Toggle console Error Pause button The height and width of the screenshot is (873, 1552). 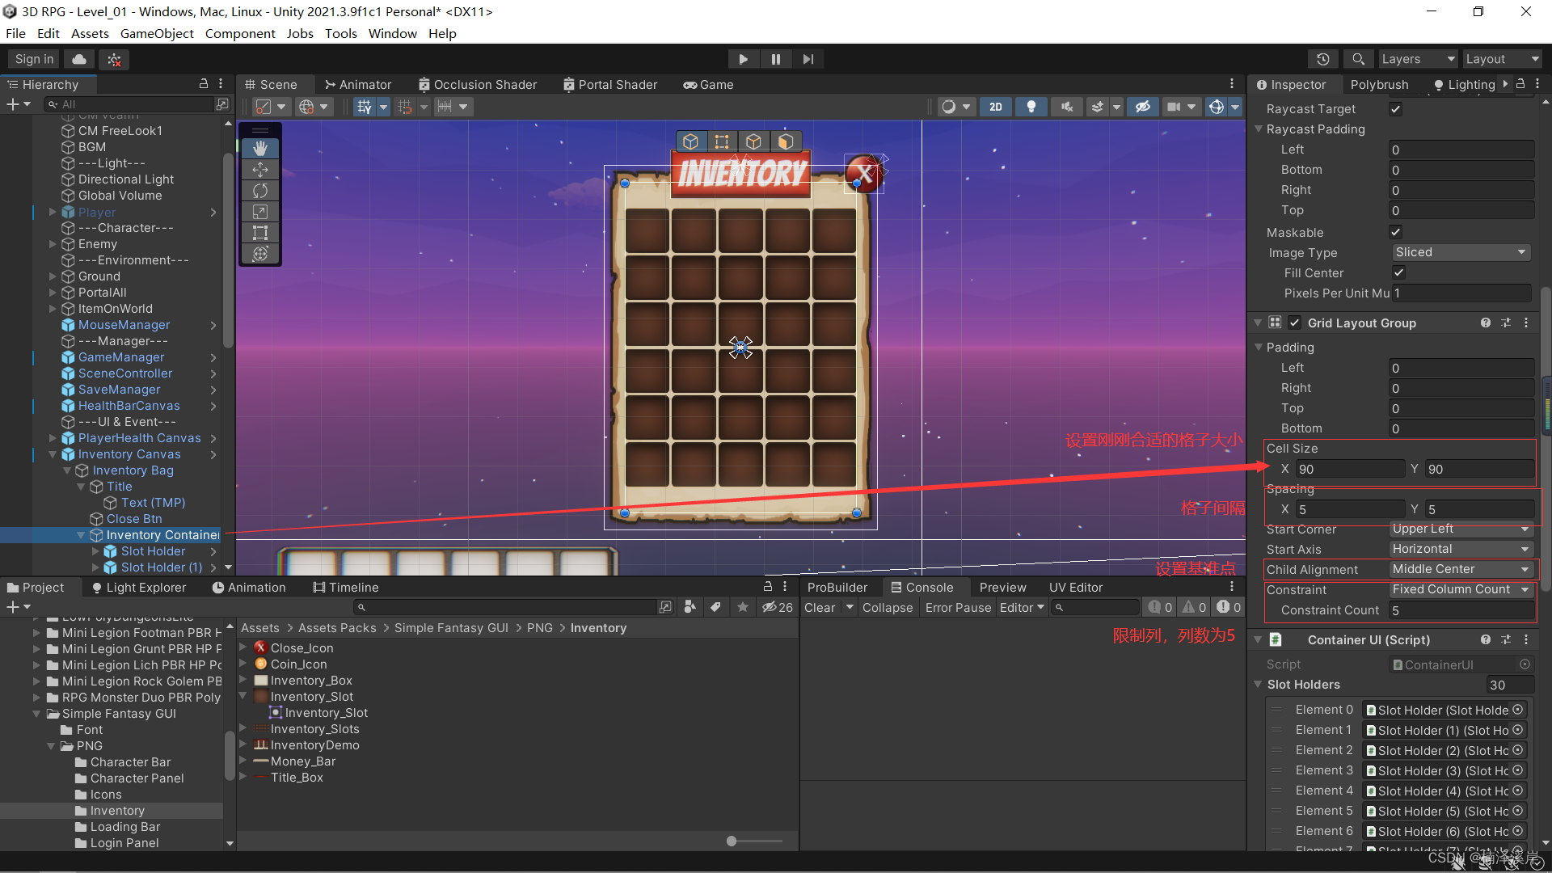(958, 607)
